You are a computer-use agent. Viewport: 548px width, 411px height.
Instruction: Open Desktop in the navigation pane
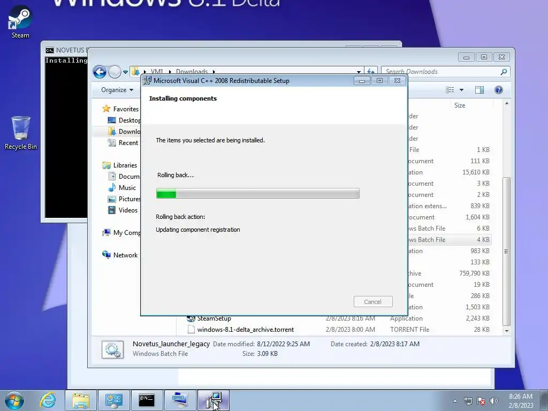point(124,120)
